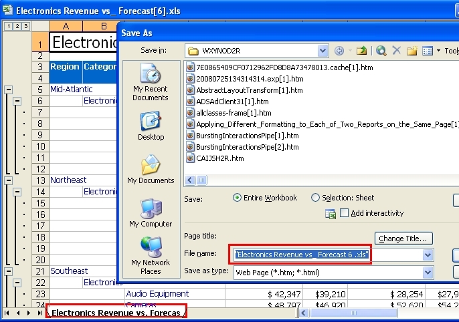Select BurstingInteractionsPipe[1].htm file
This screenshot has width=459, height=322.
pos(243,136)
